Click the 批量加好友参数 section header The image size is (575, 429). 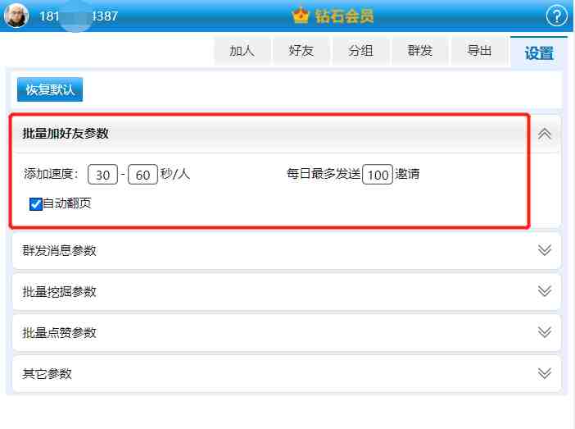(270, 134)
